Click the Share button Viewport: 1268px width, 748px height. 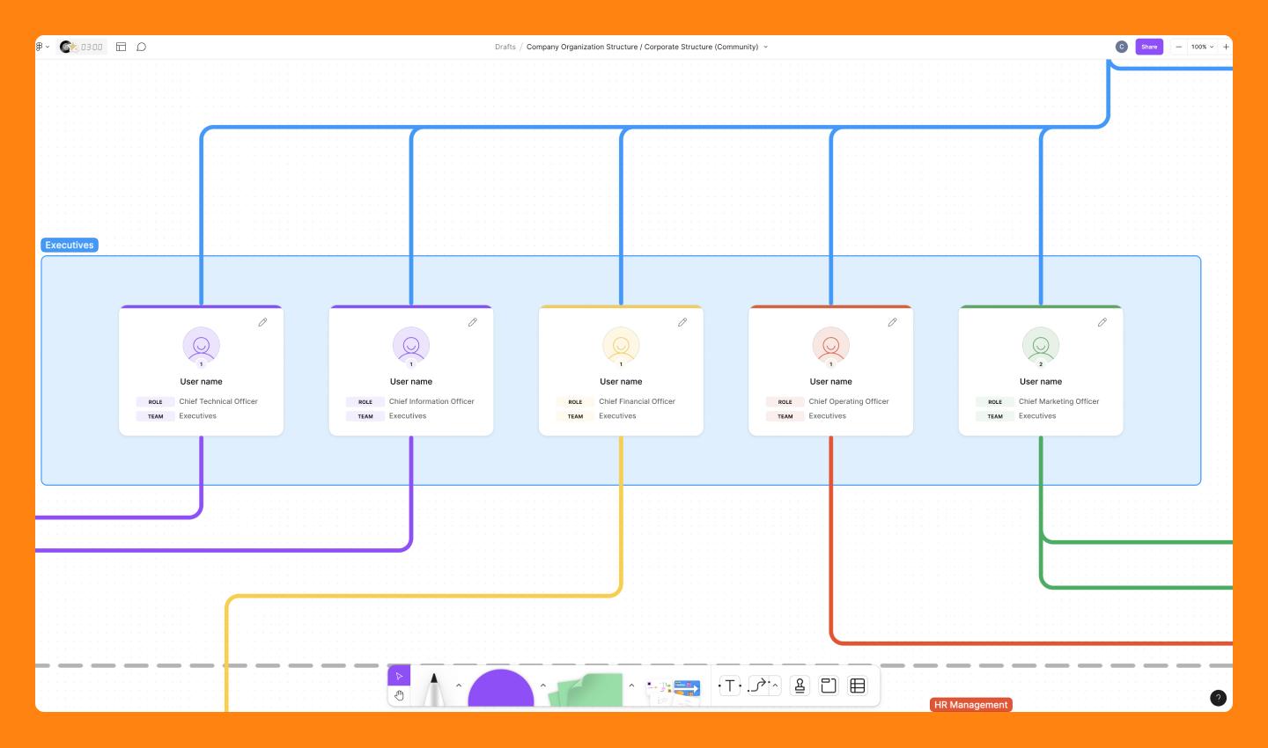coord(1149,46)
